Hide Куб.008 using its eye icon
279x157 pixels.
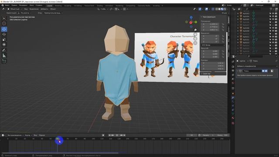(273, 28)
